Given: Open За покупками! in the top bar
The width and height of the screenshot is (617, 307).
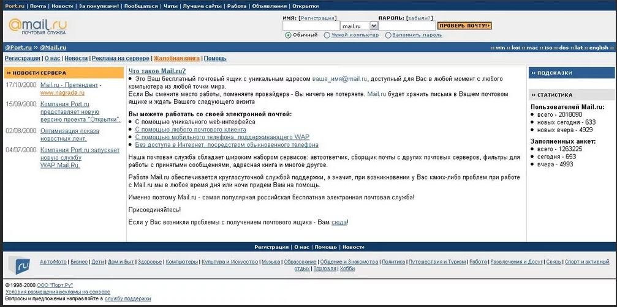Looking at the screenshot, I should (99, 6).
